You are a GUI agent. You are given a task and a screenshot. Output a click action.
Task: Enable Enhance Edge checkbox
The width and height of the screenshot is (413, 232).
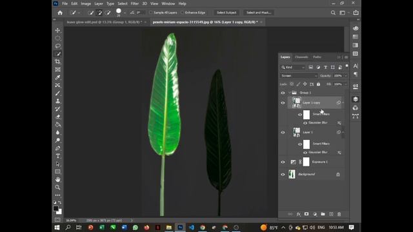coord(182,13)
